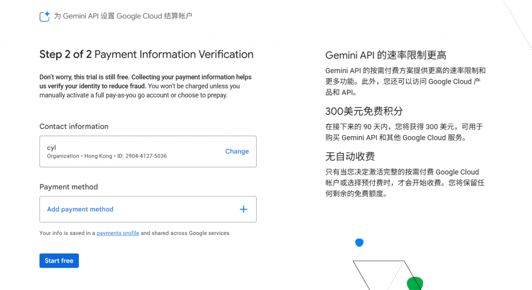Click the Change link for contact information
Viewport: 532px width, 290px height.
237,151
